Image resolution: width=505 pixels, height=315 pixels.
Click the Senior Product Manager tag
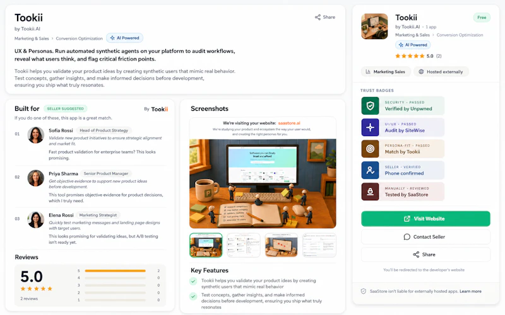(106, 174)
